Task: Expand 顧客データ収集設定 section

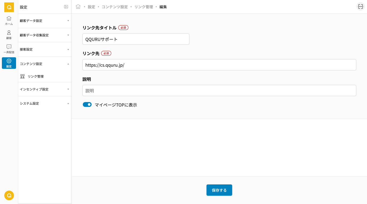Action: [x=44, y=35]
